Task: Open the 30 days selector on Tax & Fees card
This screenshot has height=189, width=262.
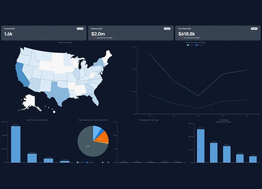Action: [254, 29]
